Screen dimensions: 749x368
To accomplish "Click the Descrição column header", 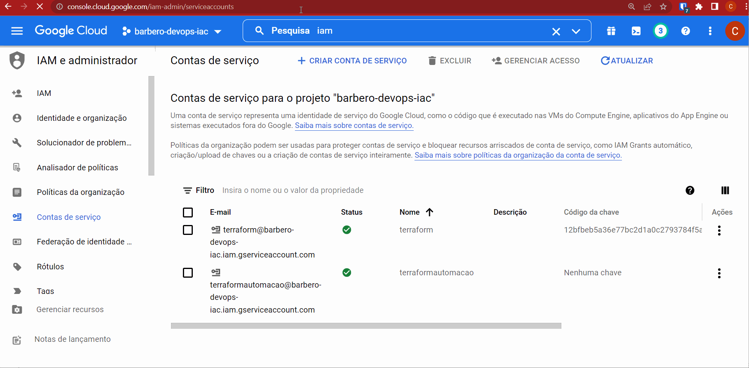I will (x=510, y=212).
